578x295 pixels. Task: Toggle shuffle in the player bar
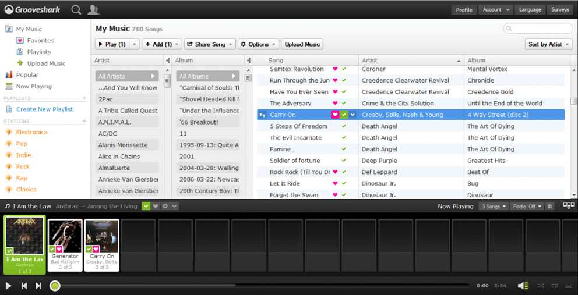pos(541,286)
